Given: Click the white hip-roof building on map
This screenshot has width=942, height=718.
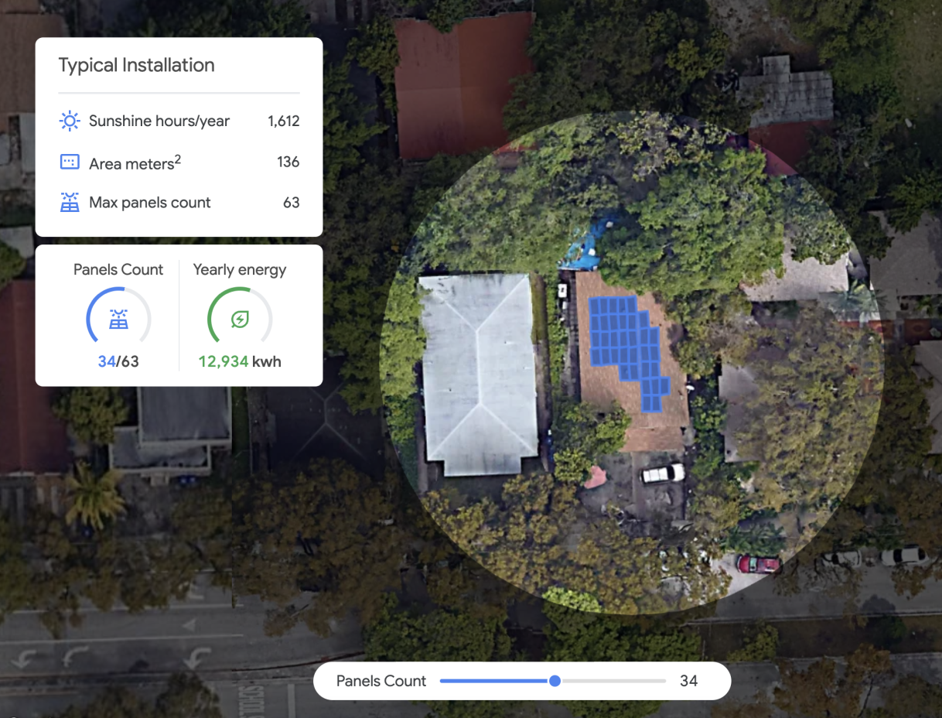Looking at the screenshot, I should pos(478,374).
